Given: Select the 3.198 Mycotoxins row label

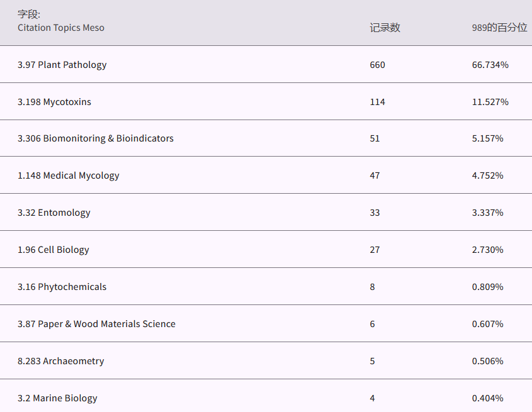Looking at the screenshot, I should 54,102.
